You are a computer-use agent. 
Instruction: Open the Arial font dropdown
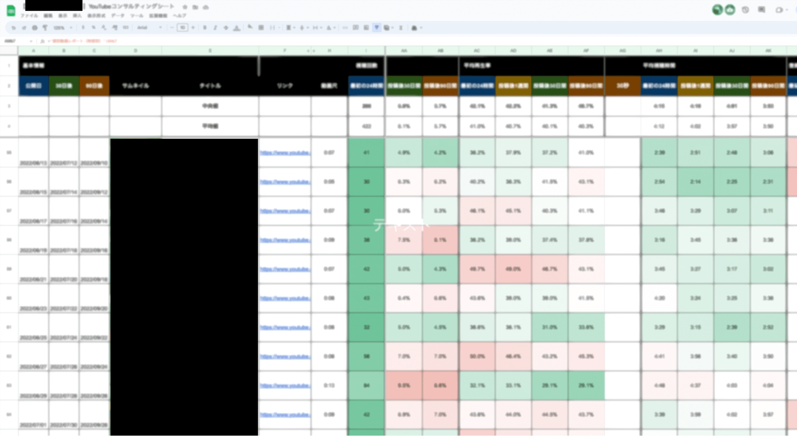[149, 28]
